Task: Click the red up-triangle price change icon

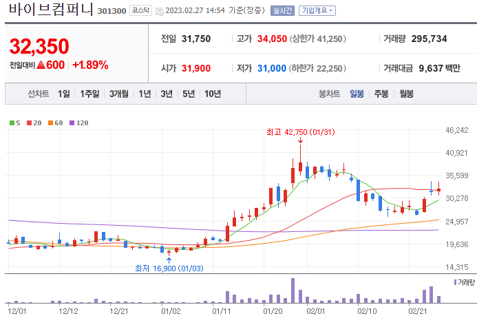Action: (x=41, y=65)
